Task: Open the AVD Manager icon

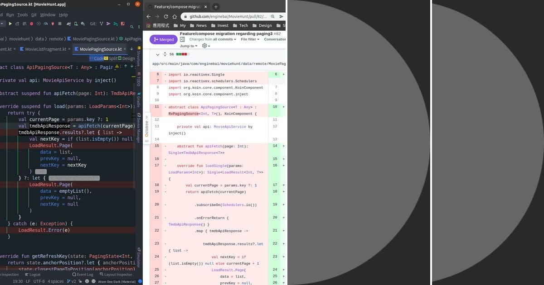Action: [x=76, y=24]
